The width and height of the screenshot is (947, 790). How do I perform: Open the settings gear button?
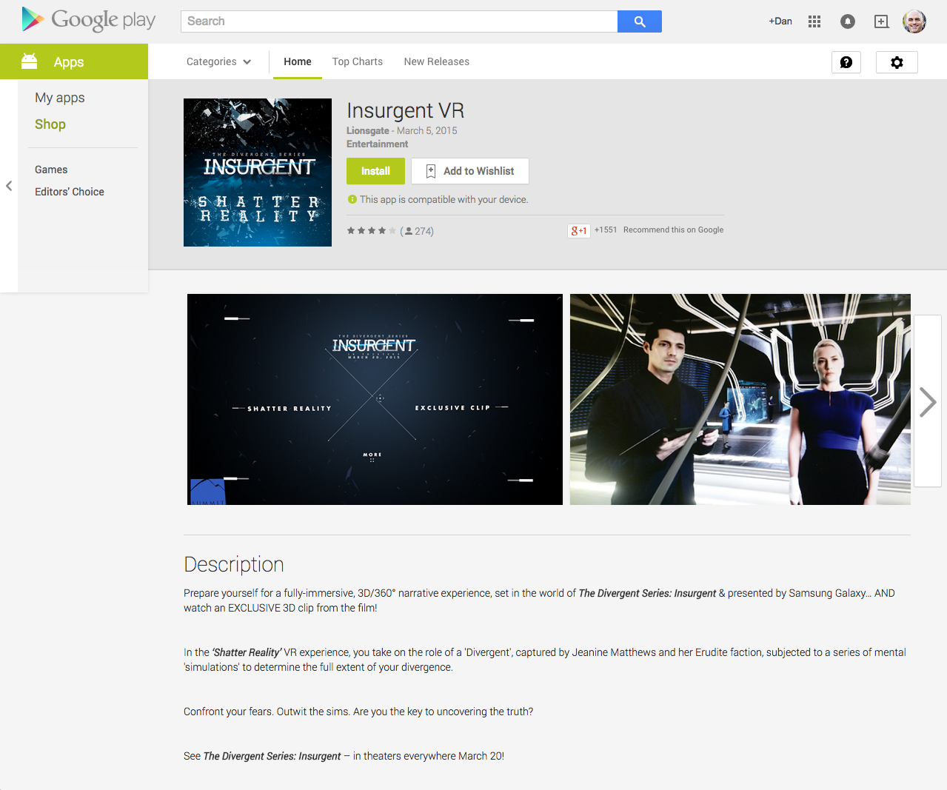[897, 62]
